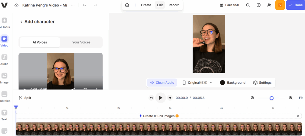Select the Your Voices tab
The image size is (305, 136).
click(81, 42)
